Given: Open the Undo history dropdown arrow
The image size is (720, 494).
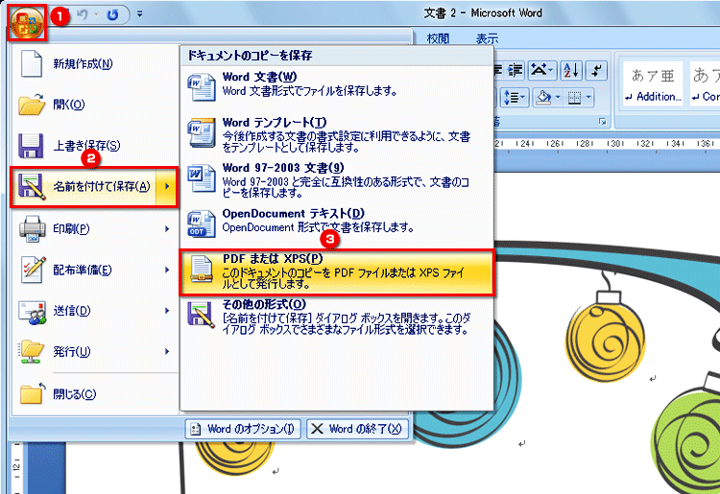Looking at the screenshot, I should [96, 14].
